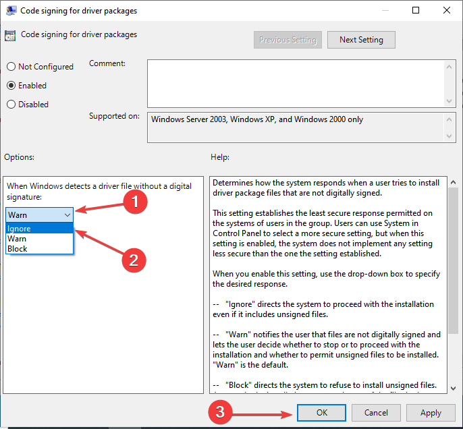
Task: Go to the Next Setting
Action: pyautogui.click(x=361, y=40)
